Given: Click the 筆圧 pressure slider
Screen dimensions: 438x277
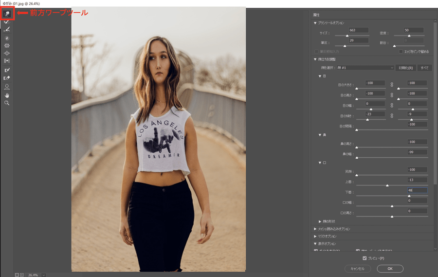Looking at the screenshot, I should coord(352,46).
